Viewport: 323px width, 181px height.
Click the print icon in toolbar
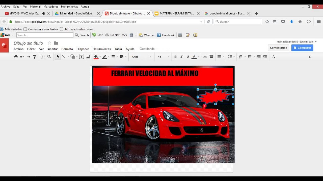[16, 57]
